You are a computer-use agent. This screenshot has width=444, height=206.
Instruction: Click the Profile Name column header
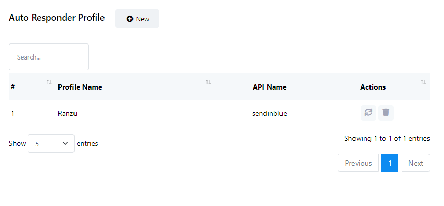[x=80, y=87]
